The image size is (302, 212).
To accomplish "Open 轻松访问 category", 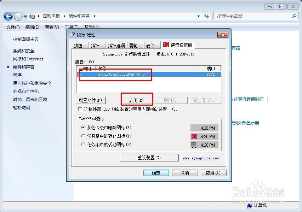I will tap(22, 107).
